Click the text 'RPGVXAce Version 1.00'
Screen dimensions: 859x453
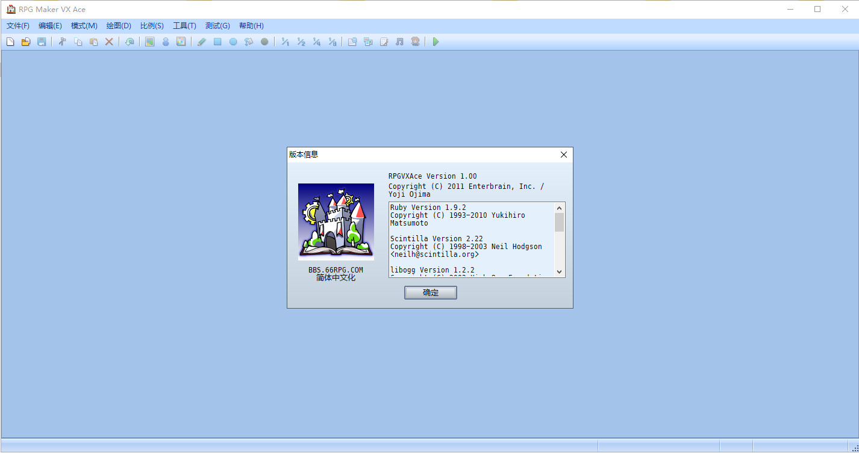tap(433, 176)
